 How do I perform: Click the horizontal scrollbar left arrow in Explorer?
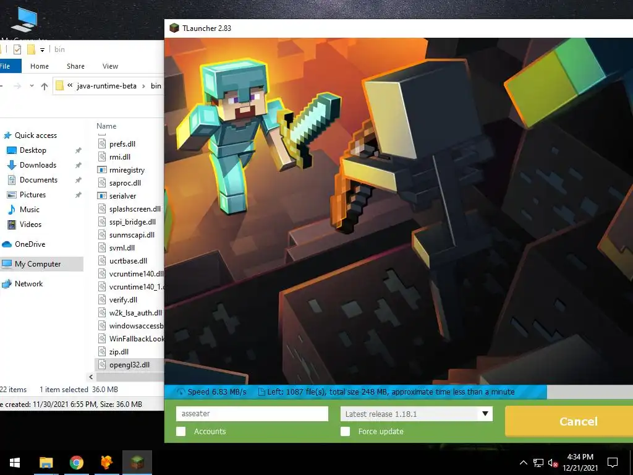91,377
